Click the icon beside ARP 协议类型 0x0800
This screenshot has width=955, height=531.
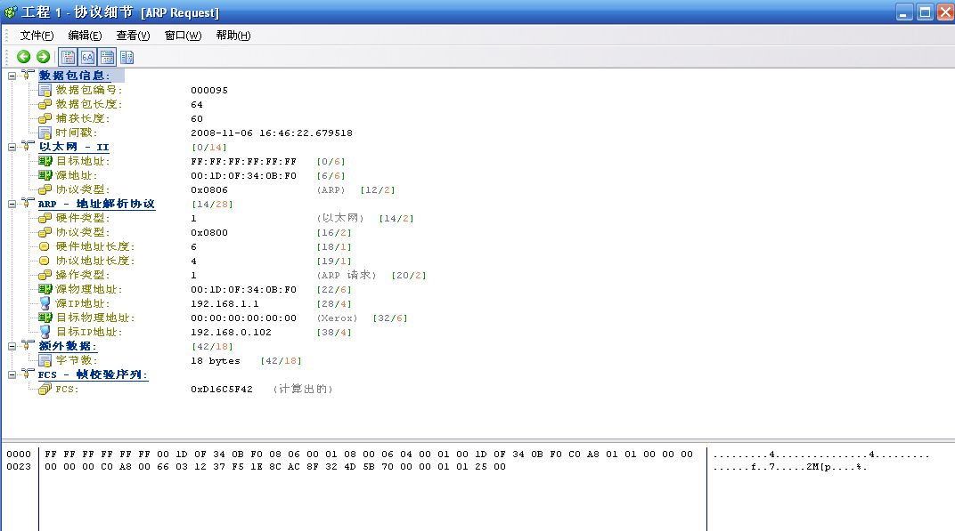click(45, 232)
